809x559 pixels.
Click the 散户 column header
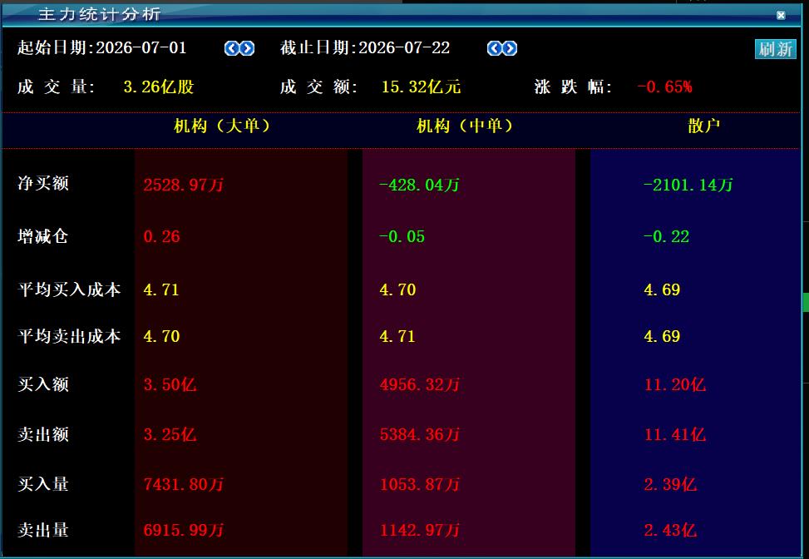pyautogui.click(x=703, y=126)
